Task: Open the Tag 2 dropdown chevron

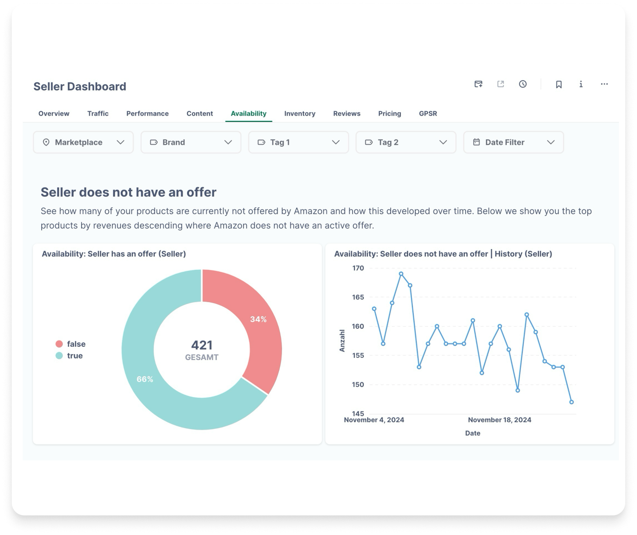Action: [443, 142]
